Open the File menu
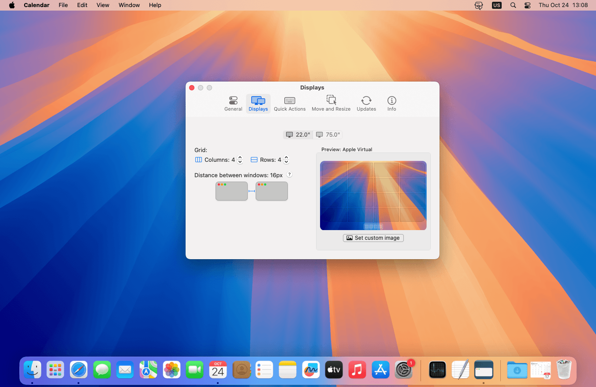This screenshot has width=596, height=387. 63,5
